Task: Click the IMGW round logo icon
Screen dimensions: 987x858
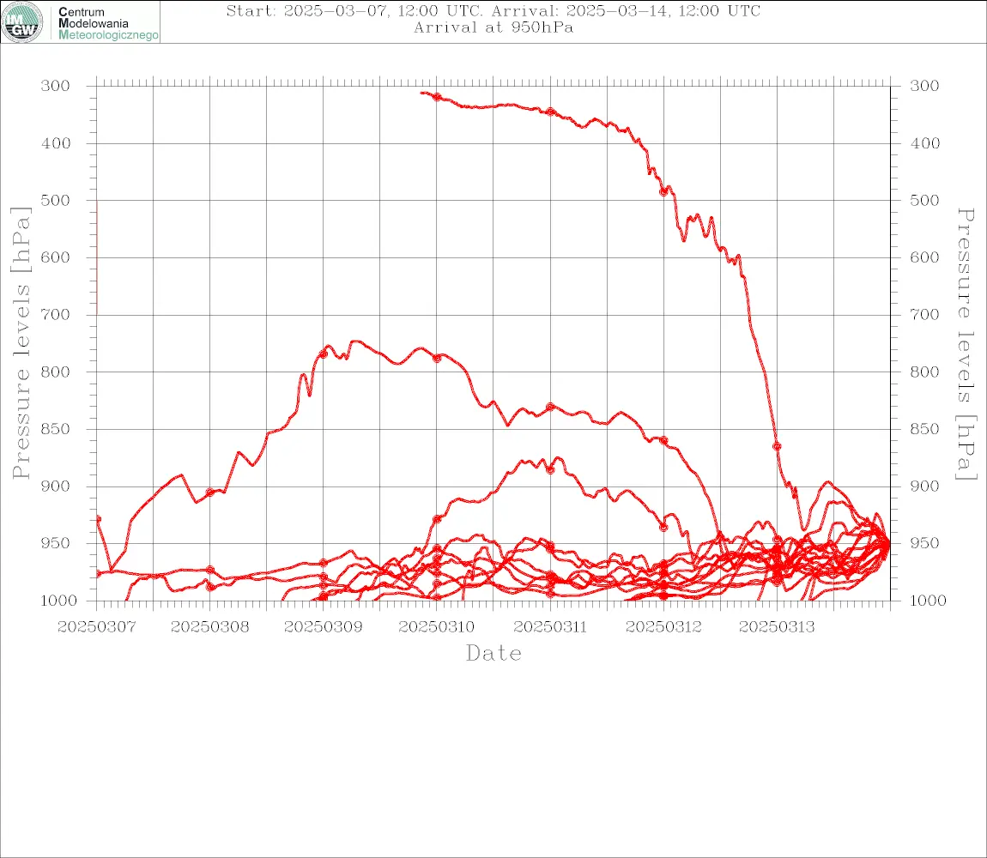Action: point(22,22)
